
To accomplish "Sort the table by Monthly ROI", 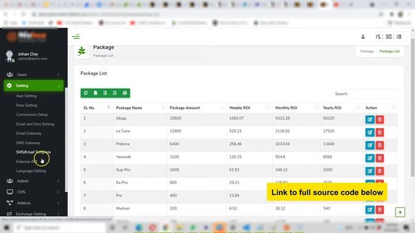I will tap(296, 108).
